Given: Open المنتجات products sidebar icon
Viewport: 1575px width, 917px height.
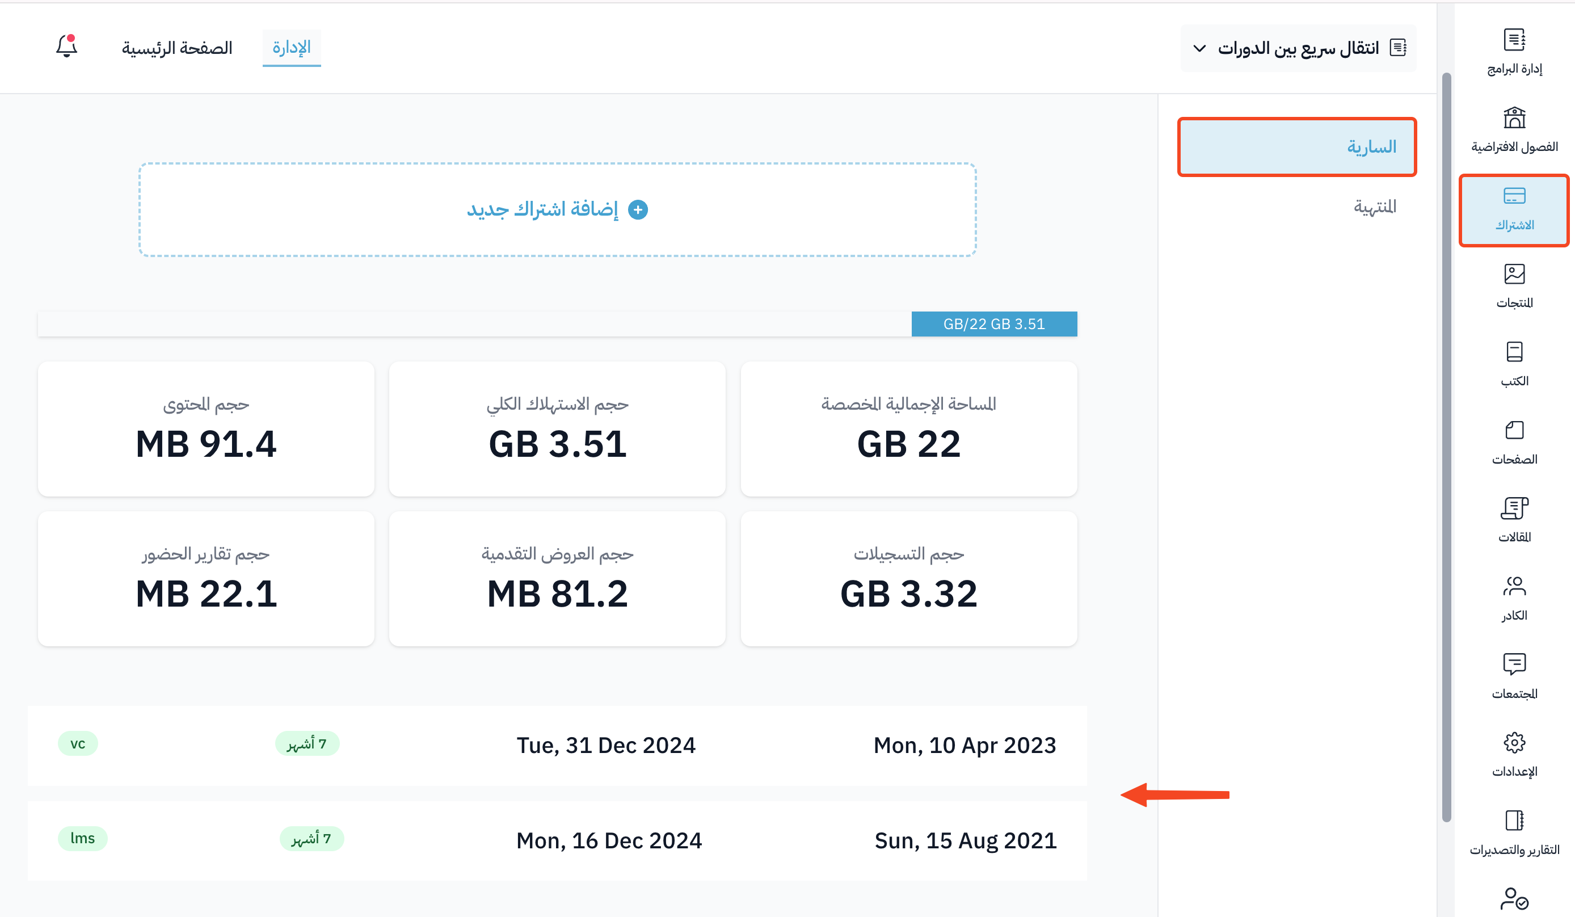Looking at the screenshot, I should pos(1514,274).
